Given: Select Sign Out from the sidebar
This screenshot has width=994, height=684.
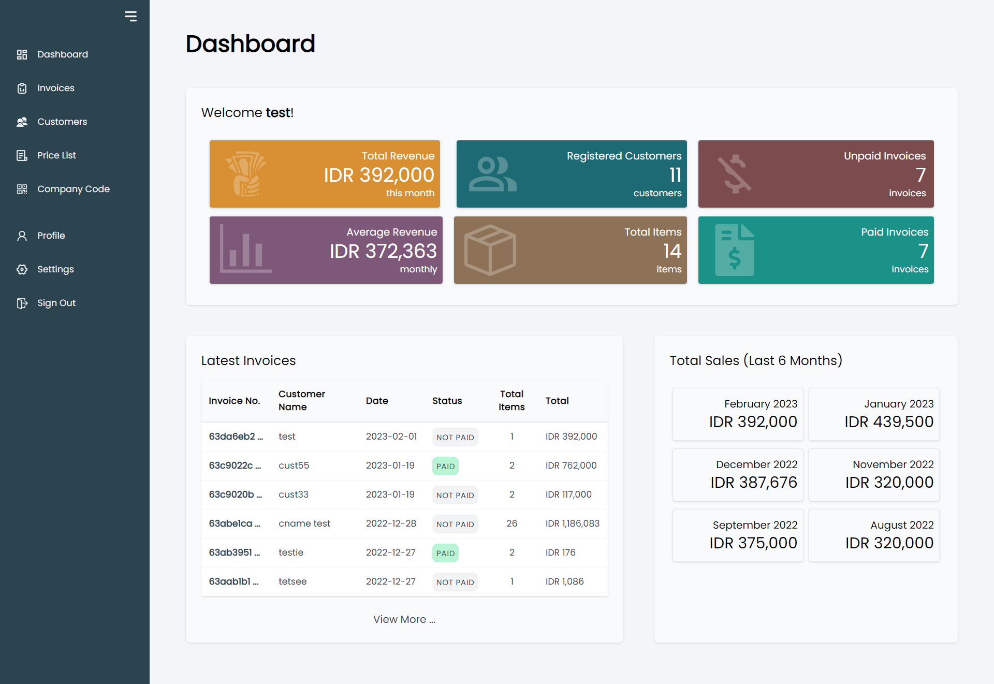Looking at the screenshot, I should pos(56,303).
